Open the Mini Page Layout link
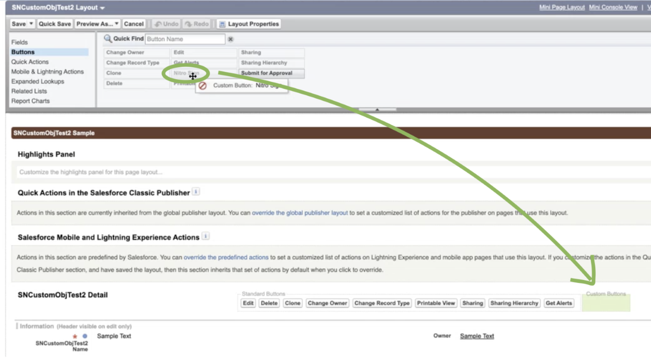The image size is (651, 361). [x=561, y=7]
